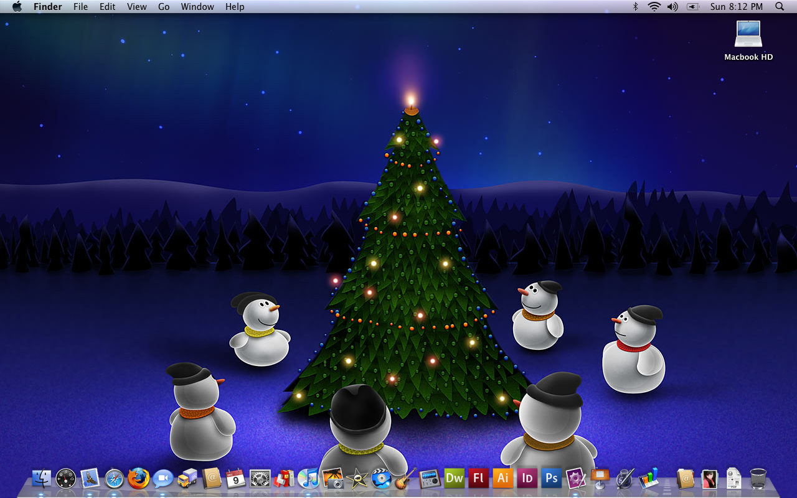Open iPhoto camera icon in dock
Image resolution: width=797 pixels, height=498 pixels.
pos(333,478)
